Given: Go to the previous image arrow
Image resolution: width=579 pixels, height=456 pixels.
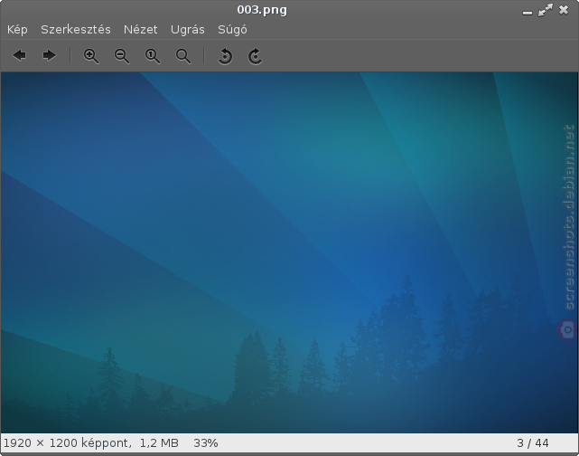Looking at the screenshot, I should coord(19,56).
